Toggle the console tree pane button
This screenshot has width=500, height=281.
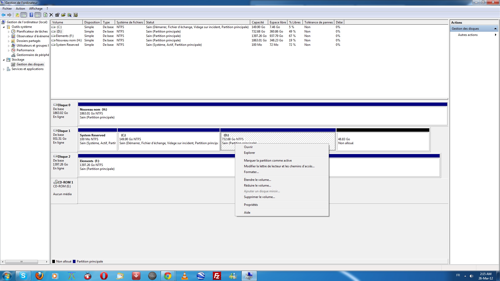point(24,15)
